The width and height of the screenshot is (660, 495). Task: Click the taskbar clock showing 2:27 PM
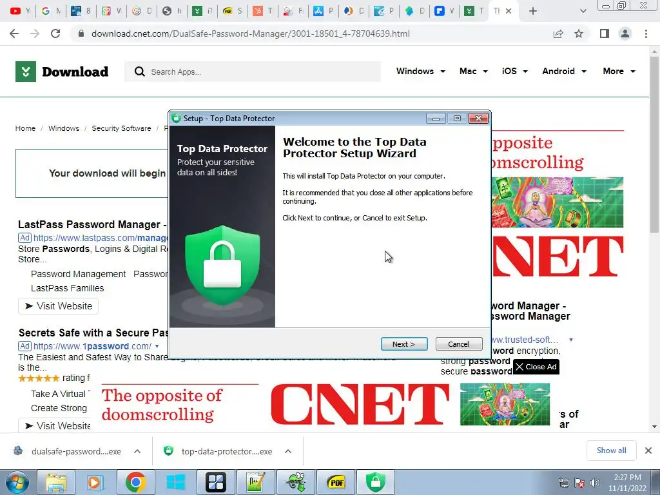pyautogui.click(x=627, y=483)
